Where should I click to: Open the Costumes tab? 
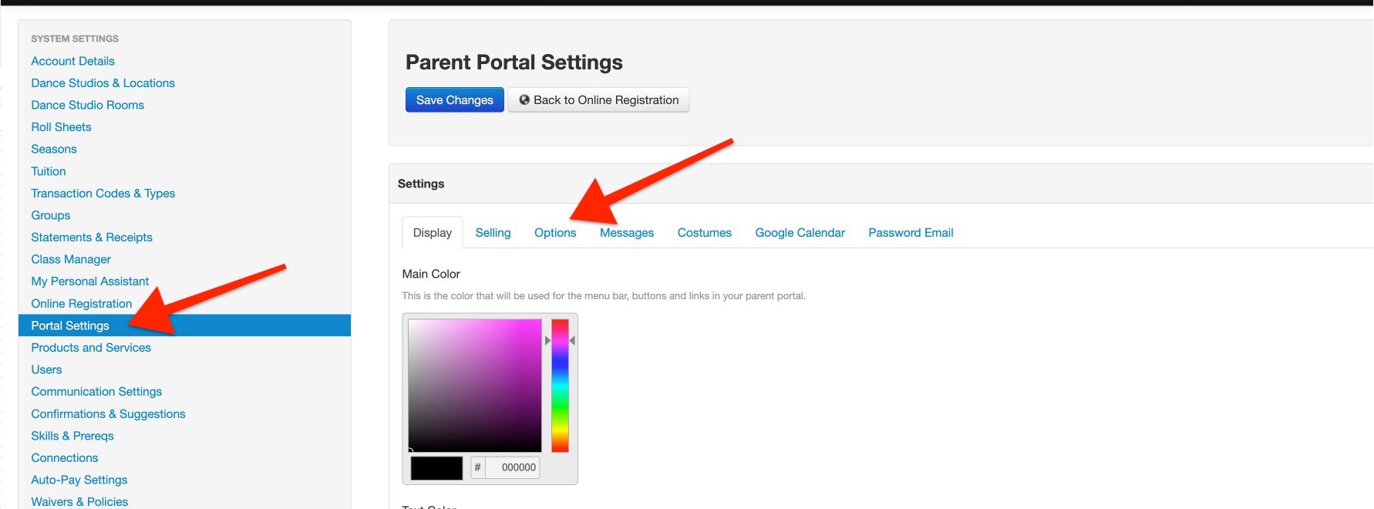[704, 233]
